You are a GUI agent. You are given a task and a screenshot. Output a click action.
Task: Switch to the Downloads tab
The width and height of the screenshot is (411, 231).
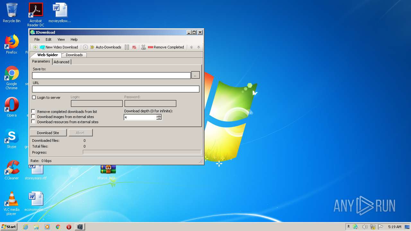pyautogui.click(x=74, y=55)
